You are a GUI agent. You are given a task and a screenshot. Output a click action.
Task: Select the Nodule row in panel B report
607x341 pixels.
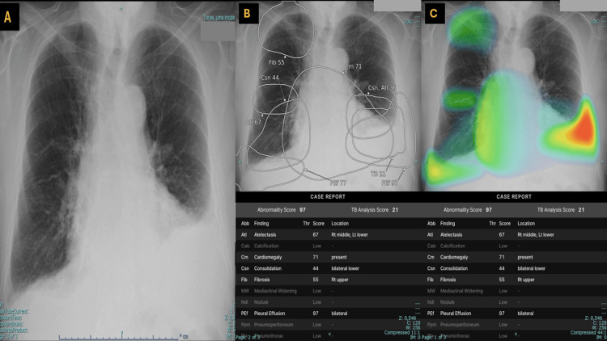tap(329, 302)
